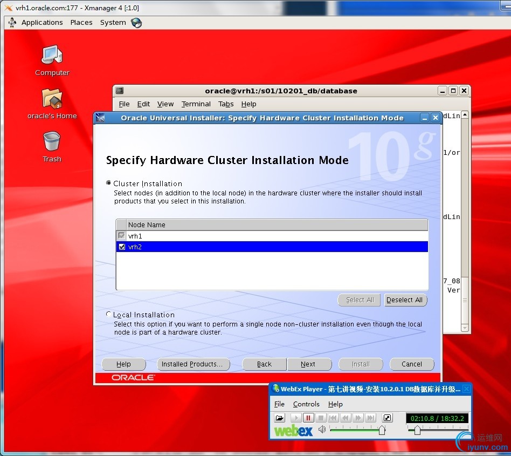The width and height of the screenshot is (511, 456).
Task: Open the Applications menu
Action: pos(42,23)
